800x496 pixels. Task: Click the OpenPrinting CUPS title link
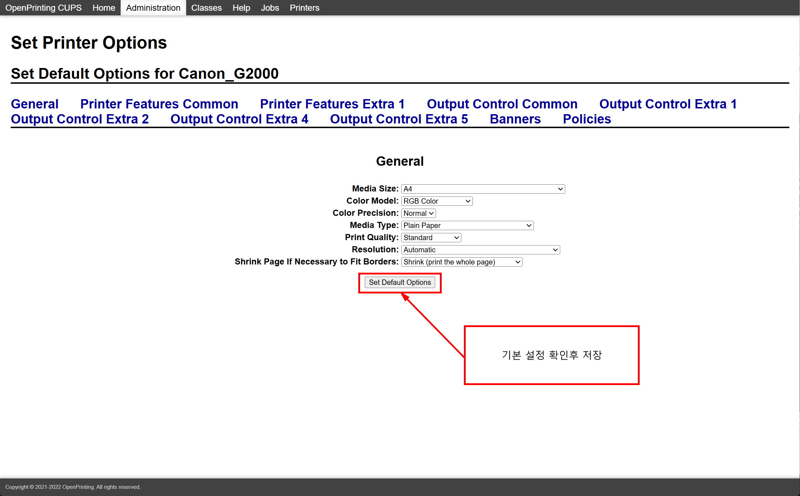coord(43,8)
